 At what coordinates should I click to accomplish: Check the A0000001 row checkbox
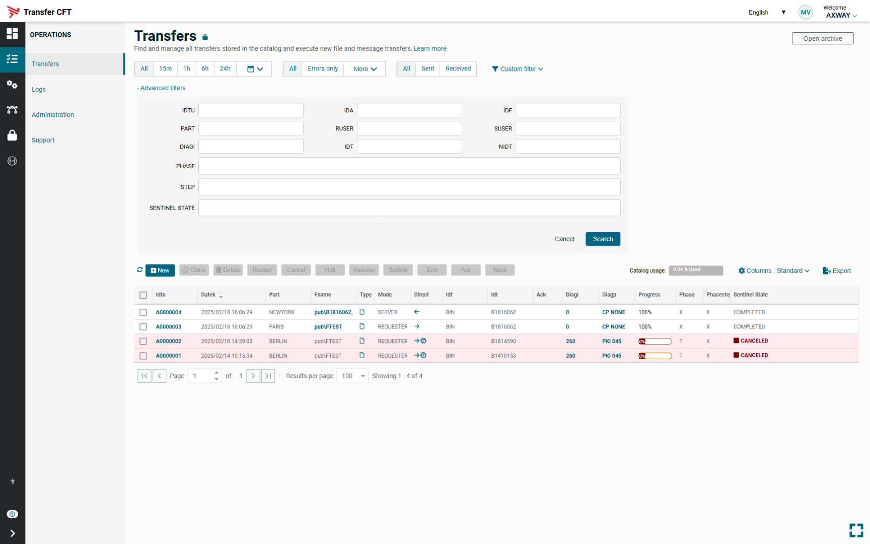tap(143, 356)
